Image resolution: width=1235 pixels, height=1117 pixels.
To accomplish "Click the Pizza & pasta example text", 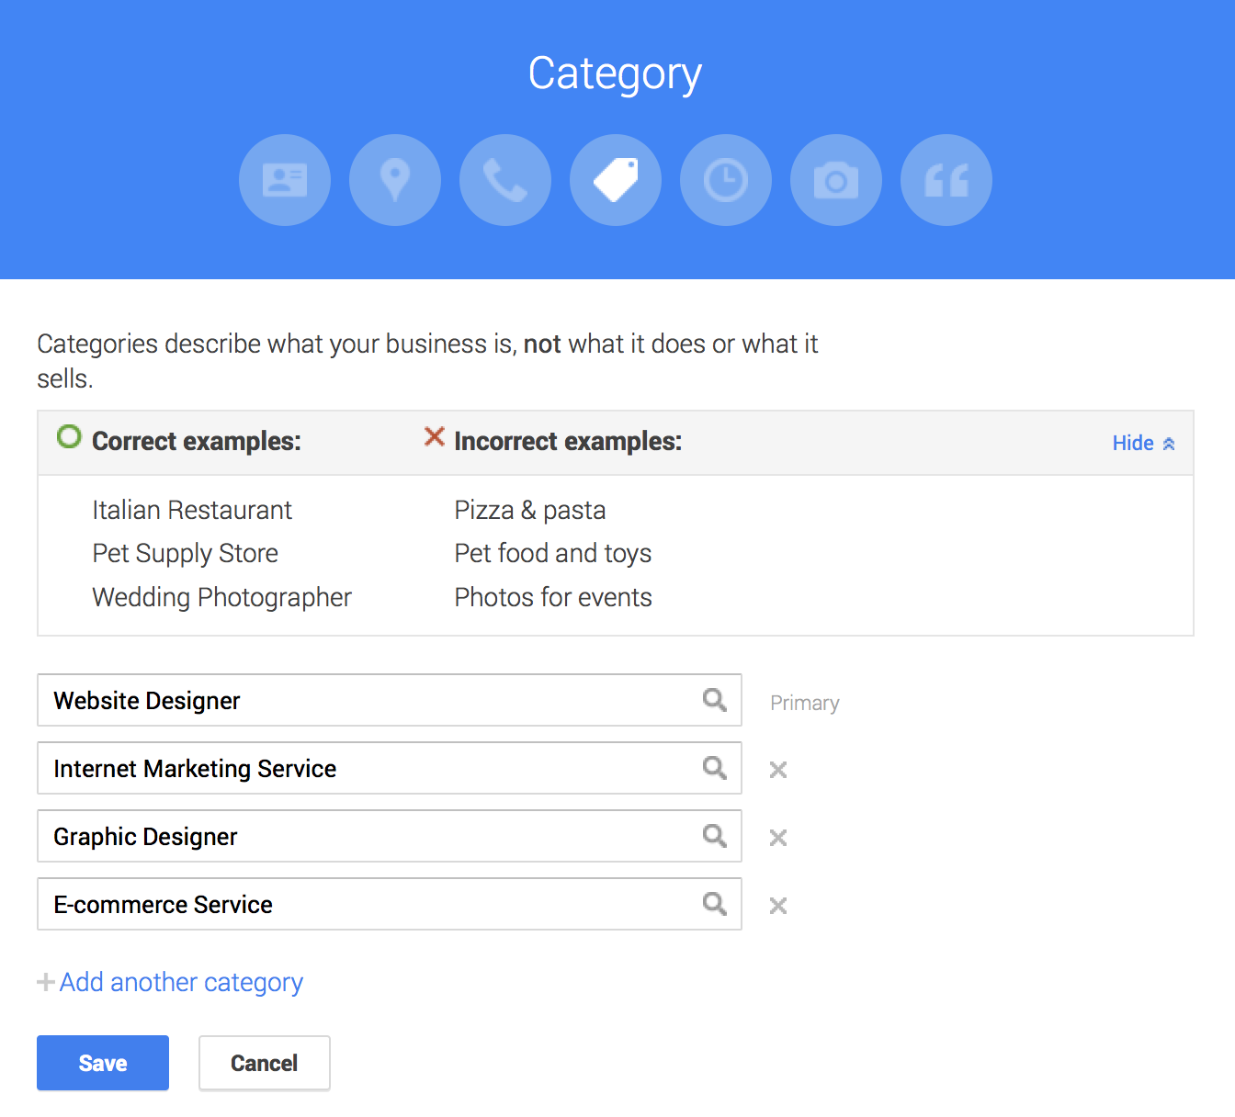I will pos(530,510).
